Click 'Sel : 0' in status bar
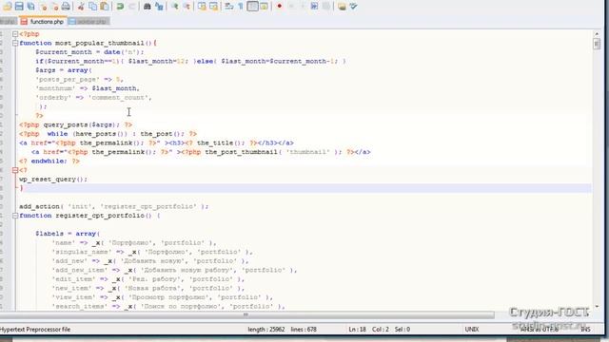This screenshot has height=342, width=609. pyautogui.click(x=403, y=330)
